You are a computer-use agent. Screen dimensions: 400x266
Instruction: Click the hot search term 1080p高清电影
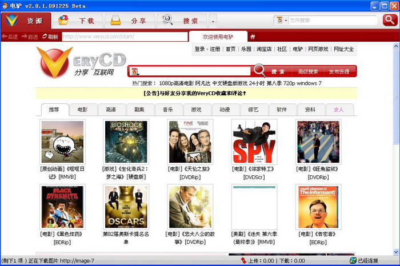pyautogui.click(x=176, y=83)
